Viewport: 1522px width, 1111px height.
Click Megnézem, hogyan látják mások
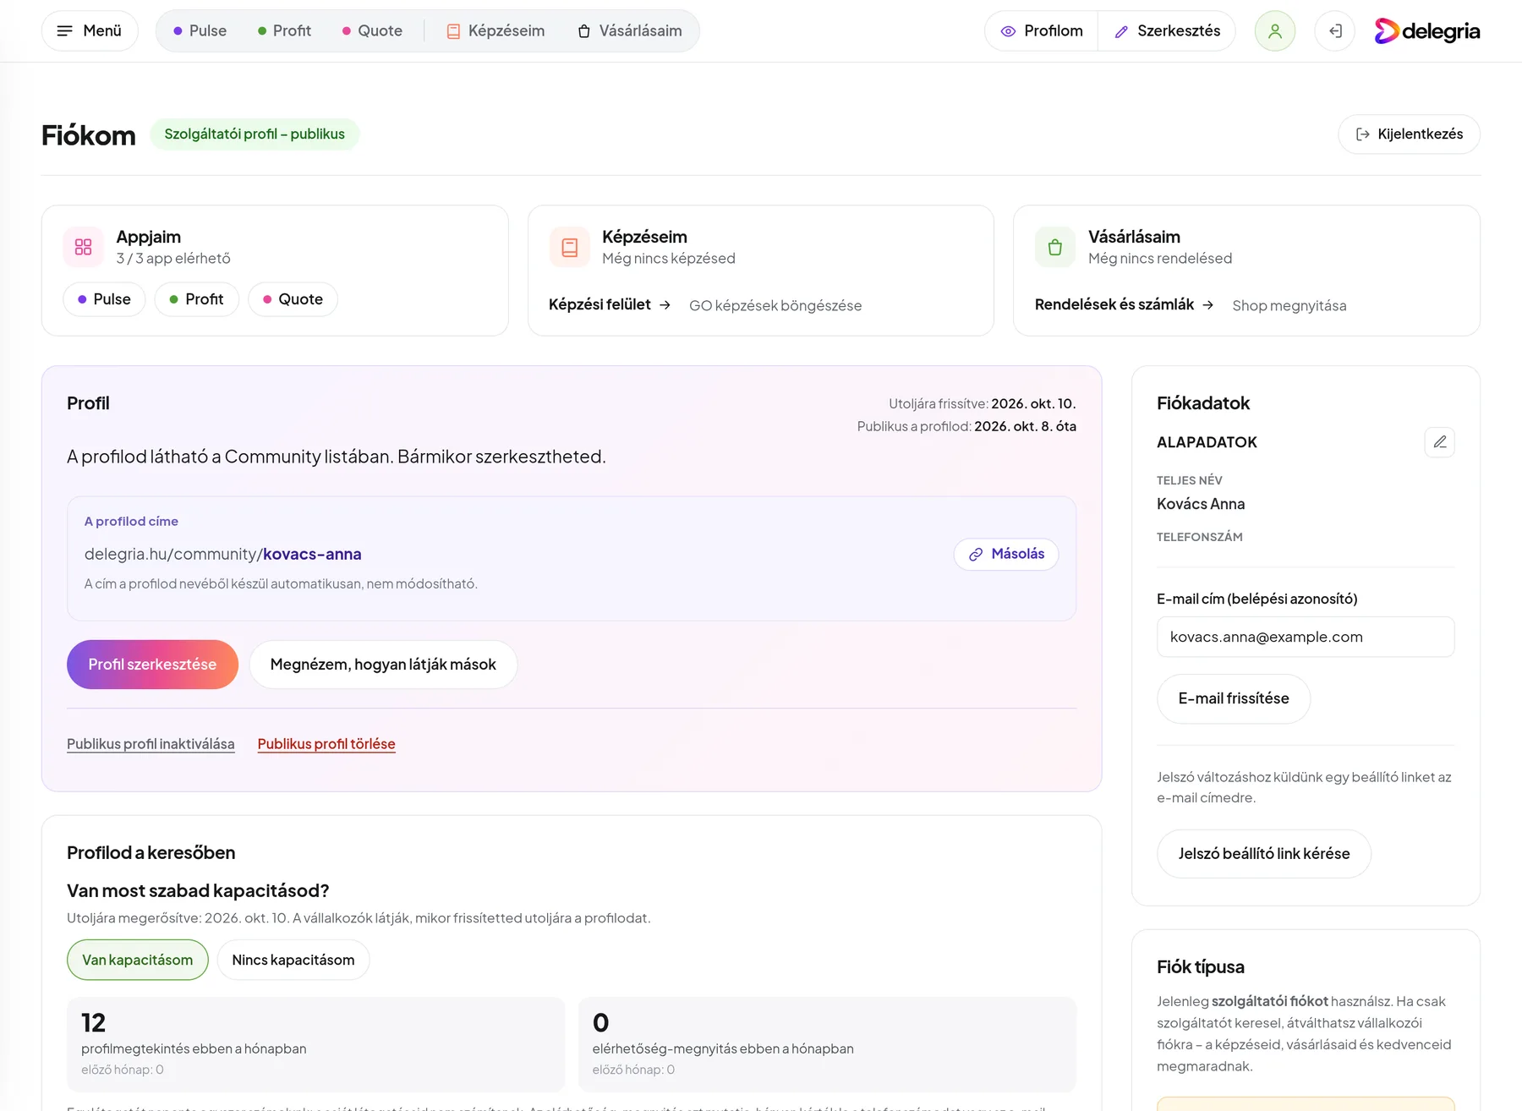(383, 665)
